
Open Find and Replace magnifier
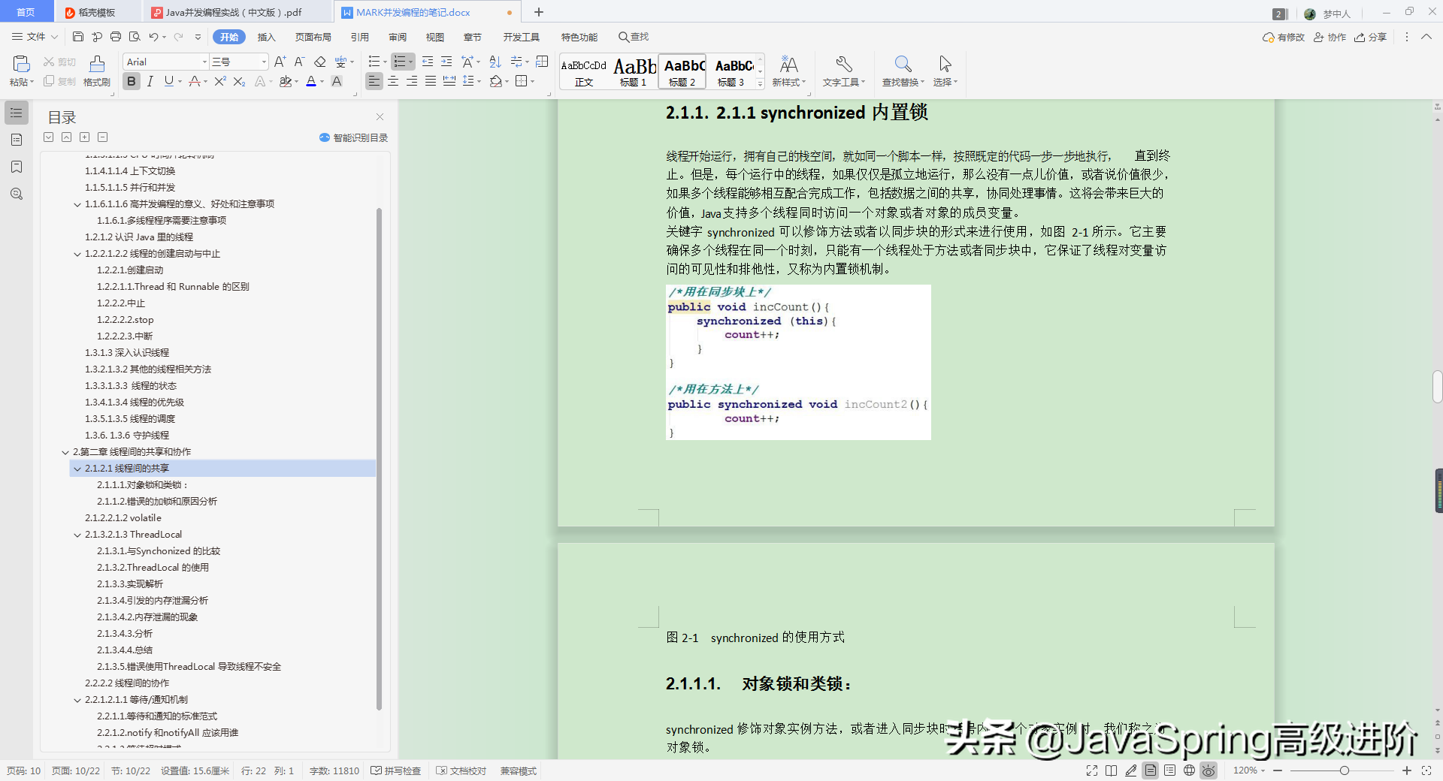point(903,64)
